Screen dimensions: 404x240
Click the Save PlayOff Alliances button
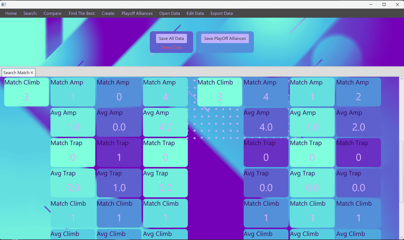pos(225,38)
